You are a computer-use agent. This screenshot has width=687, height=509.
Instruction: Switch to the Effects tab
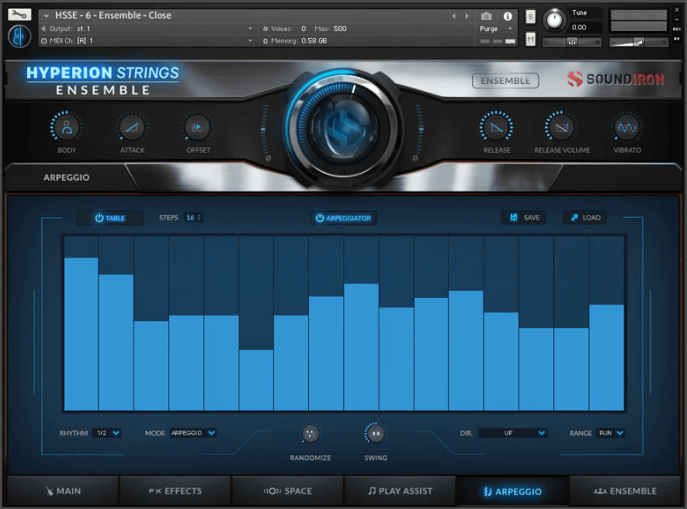(175, 491)
